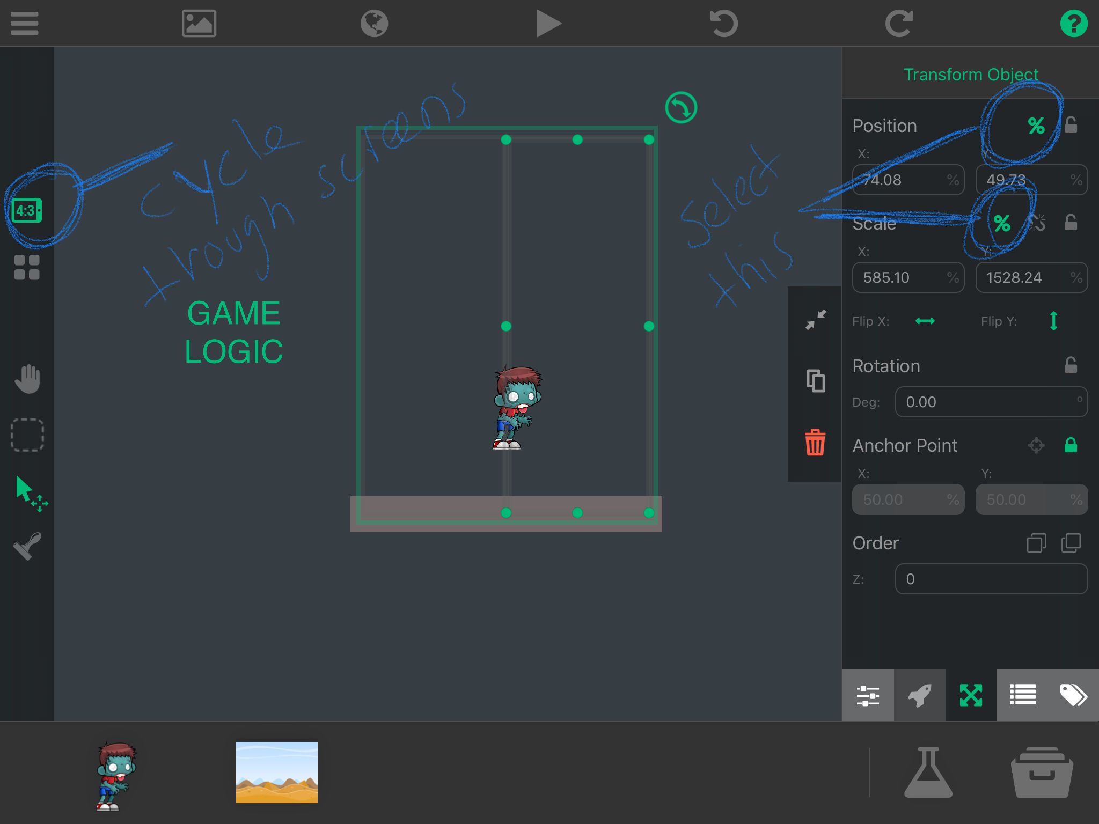Click the undo arrow icon
Screen dimensions: 1099x824
(724, 24)
